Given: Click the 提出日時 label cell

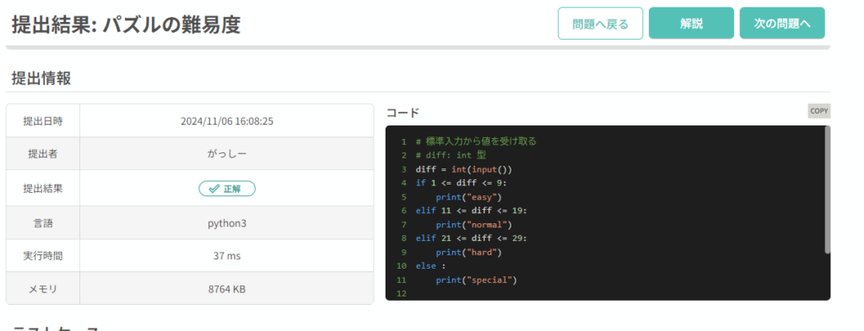Looking at the screenshot, I should [x=42, y=121].
